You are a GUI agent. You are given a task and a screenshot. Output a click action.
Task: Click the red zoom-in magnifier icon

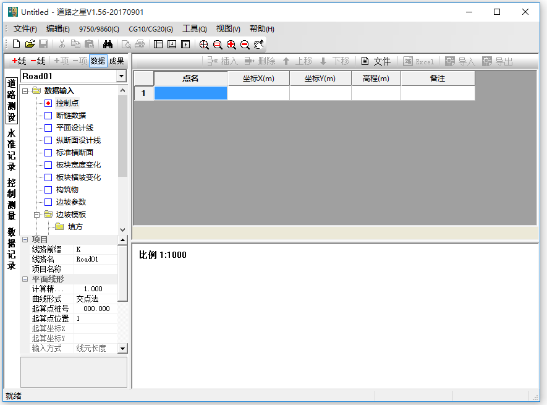tap(231, 45)
